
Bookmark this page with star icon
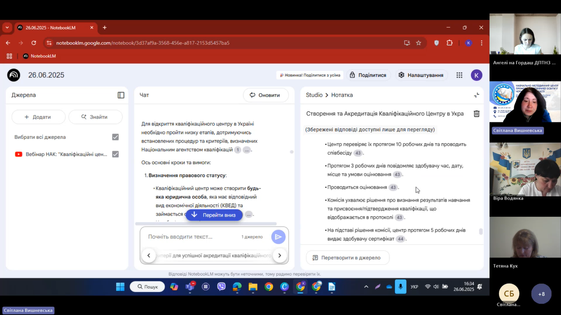[x=418, y=43]
